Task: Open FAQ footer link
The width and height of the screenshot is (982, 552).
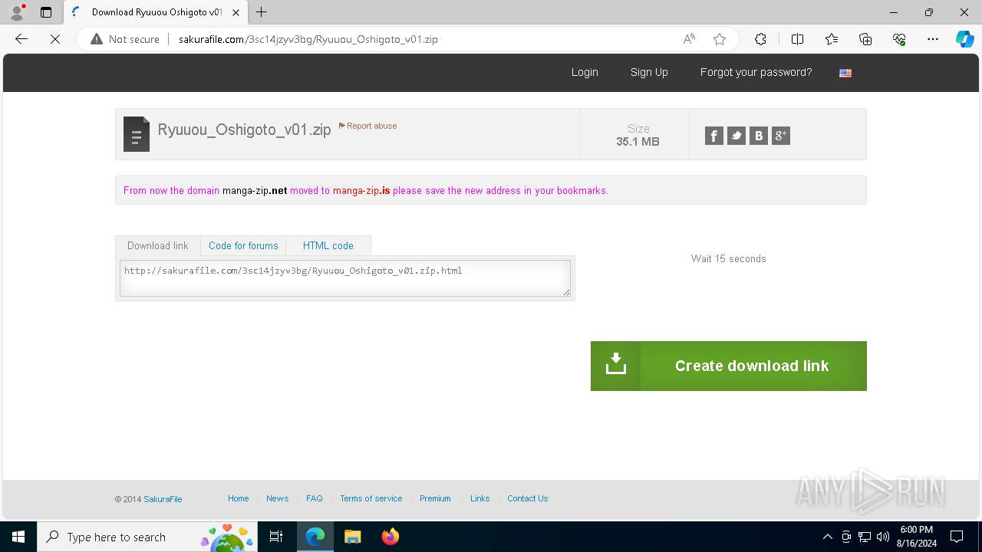Action: point(315,498)
